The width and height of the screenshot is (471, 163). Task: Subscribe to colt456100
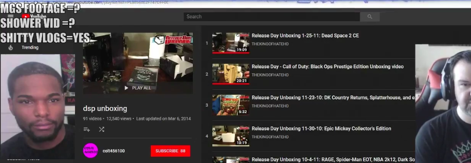tap(170, 151)
